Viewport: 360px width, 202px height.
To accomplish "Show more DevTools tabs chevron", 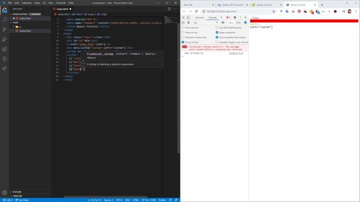I will [221, 17].
